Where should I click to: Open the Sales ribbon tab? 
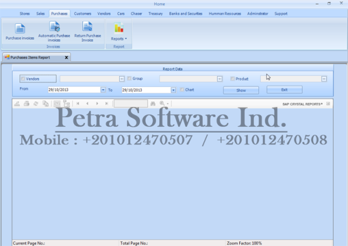tap(41, 14)
